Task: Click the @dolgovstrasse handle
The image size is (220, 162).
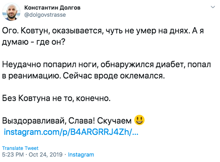Action: [x=45, y=15]
